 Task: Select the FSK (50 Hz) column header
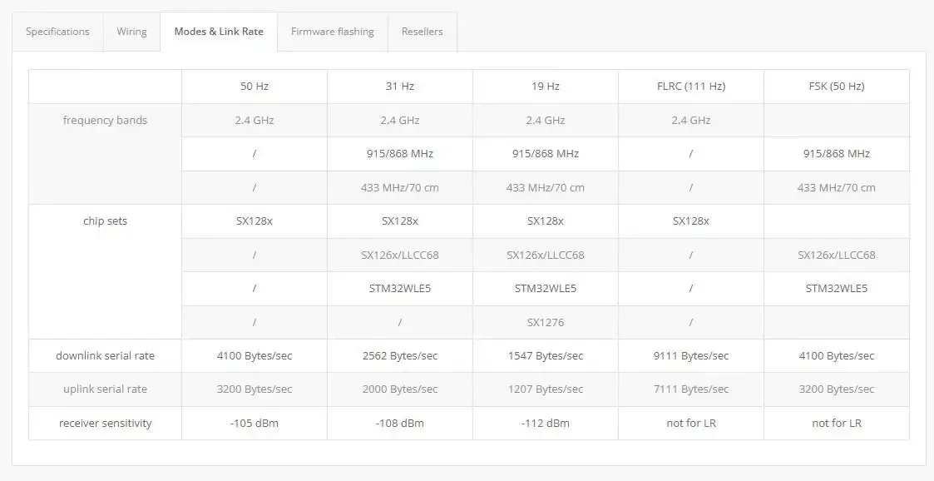coord(837,87)
